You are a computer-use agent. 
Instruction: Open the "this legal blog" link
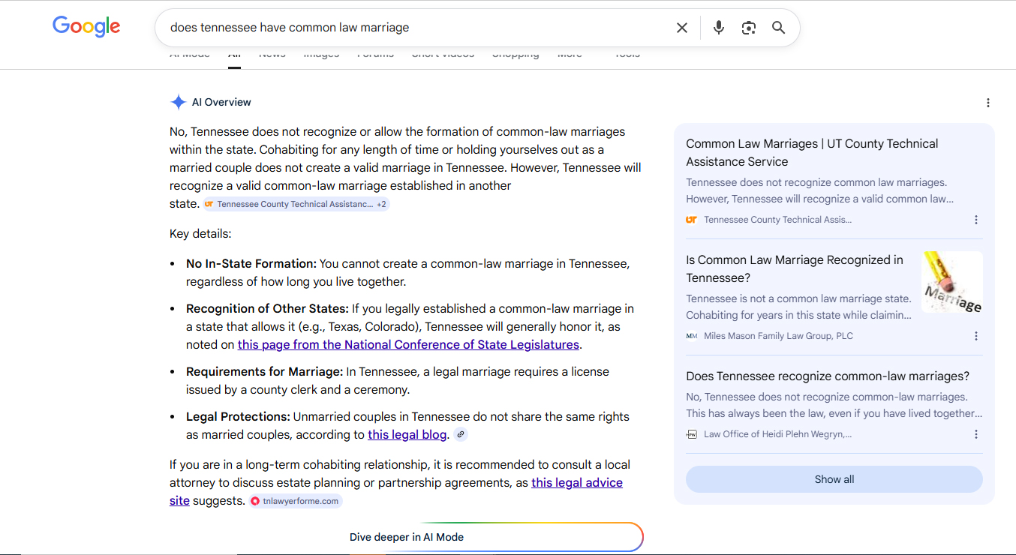tap(407, 434)
